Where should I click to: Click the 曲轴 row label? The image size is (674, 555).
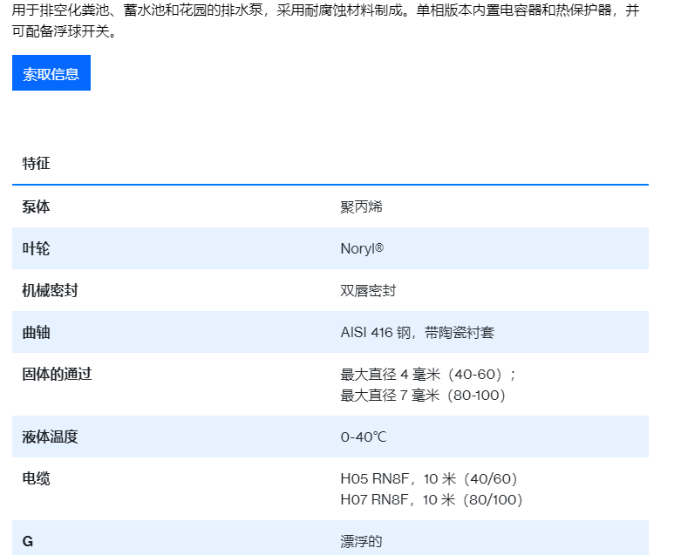click(x=37, y=332)
